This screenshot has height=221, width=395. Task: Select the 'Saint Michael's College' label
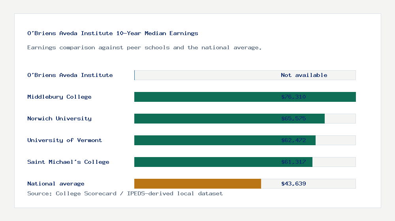68,162
